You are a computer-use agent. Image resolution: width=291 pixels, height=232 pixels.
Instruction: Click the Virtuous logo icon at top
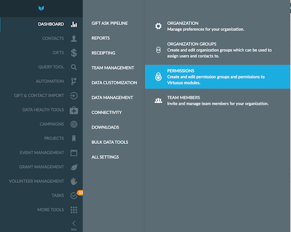click(x=41, y=8)
